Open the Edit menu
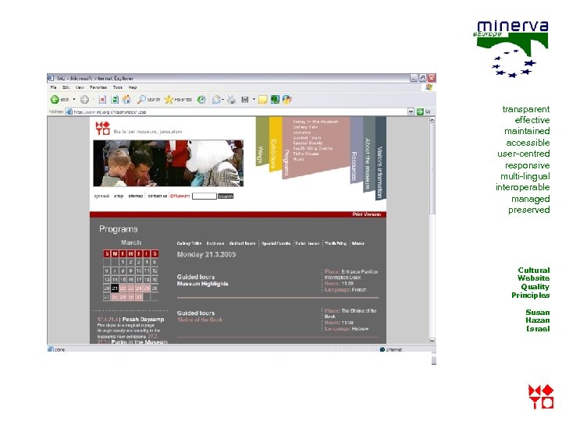The height and width of the screenshot is (421, 562). tap(66, 87)
